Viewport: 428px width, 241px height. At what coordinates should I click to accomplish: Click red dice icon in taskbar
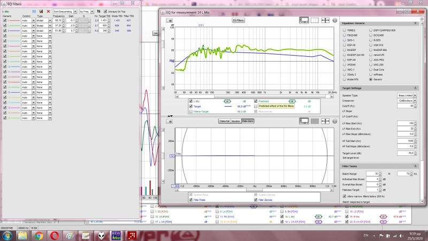point(132,236)
